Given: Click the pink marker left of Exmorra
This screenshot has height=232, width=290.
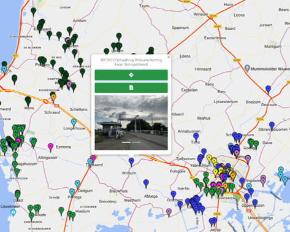Looking at the screenshot, I should [x=50, y=147].
